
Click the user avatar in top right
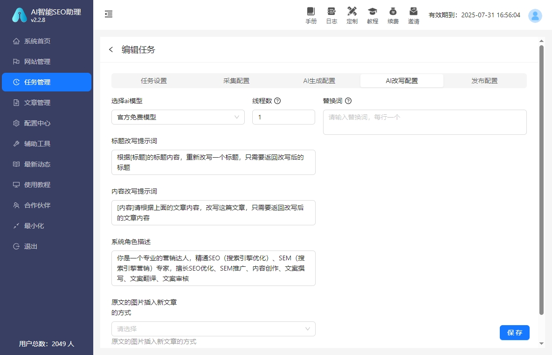coord(535,15)
